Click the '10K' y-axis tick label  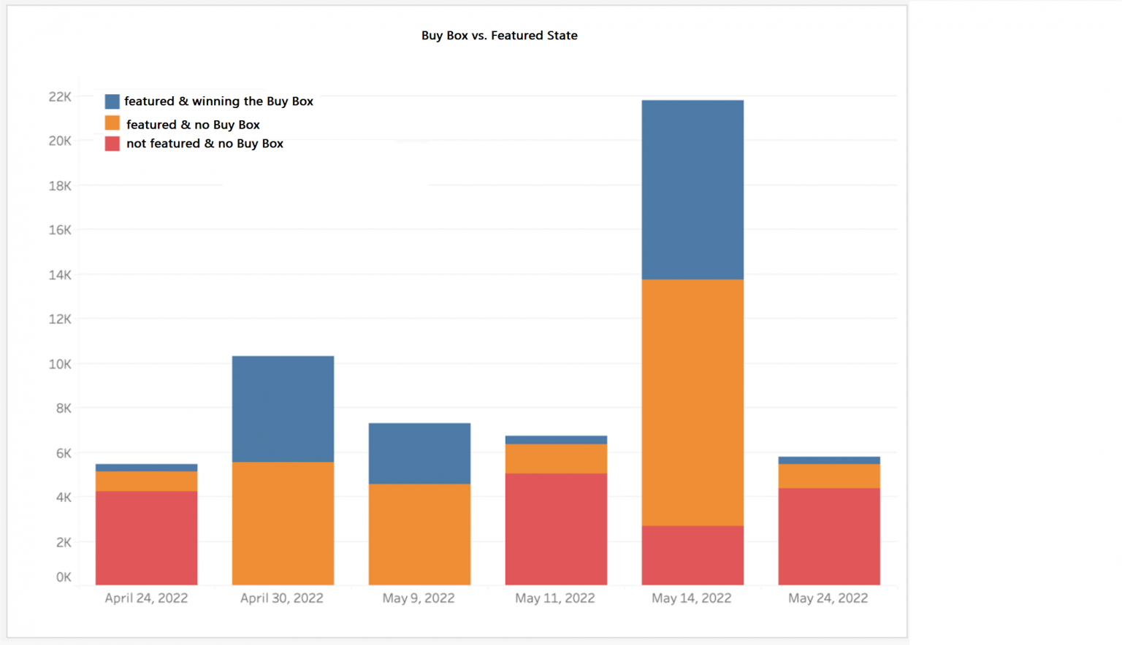click(x=60, y=364)
